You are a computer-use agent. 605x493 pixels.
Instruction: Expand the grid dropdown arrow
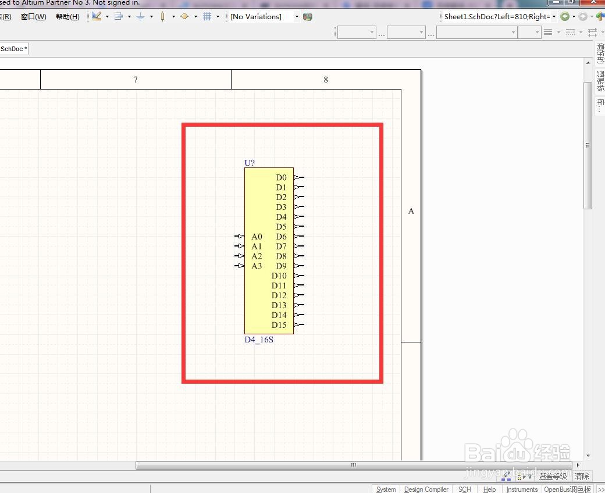[218, 17]
